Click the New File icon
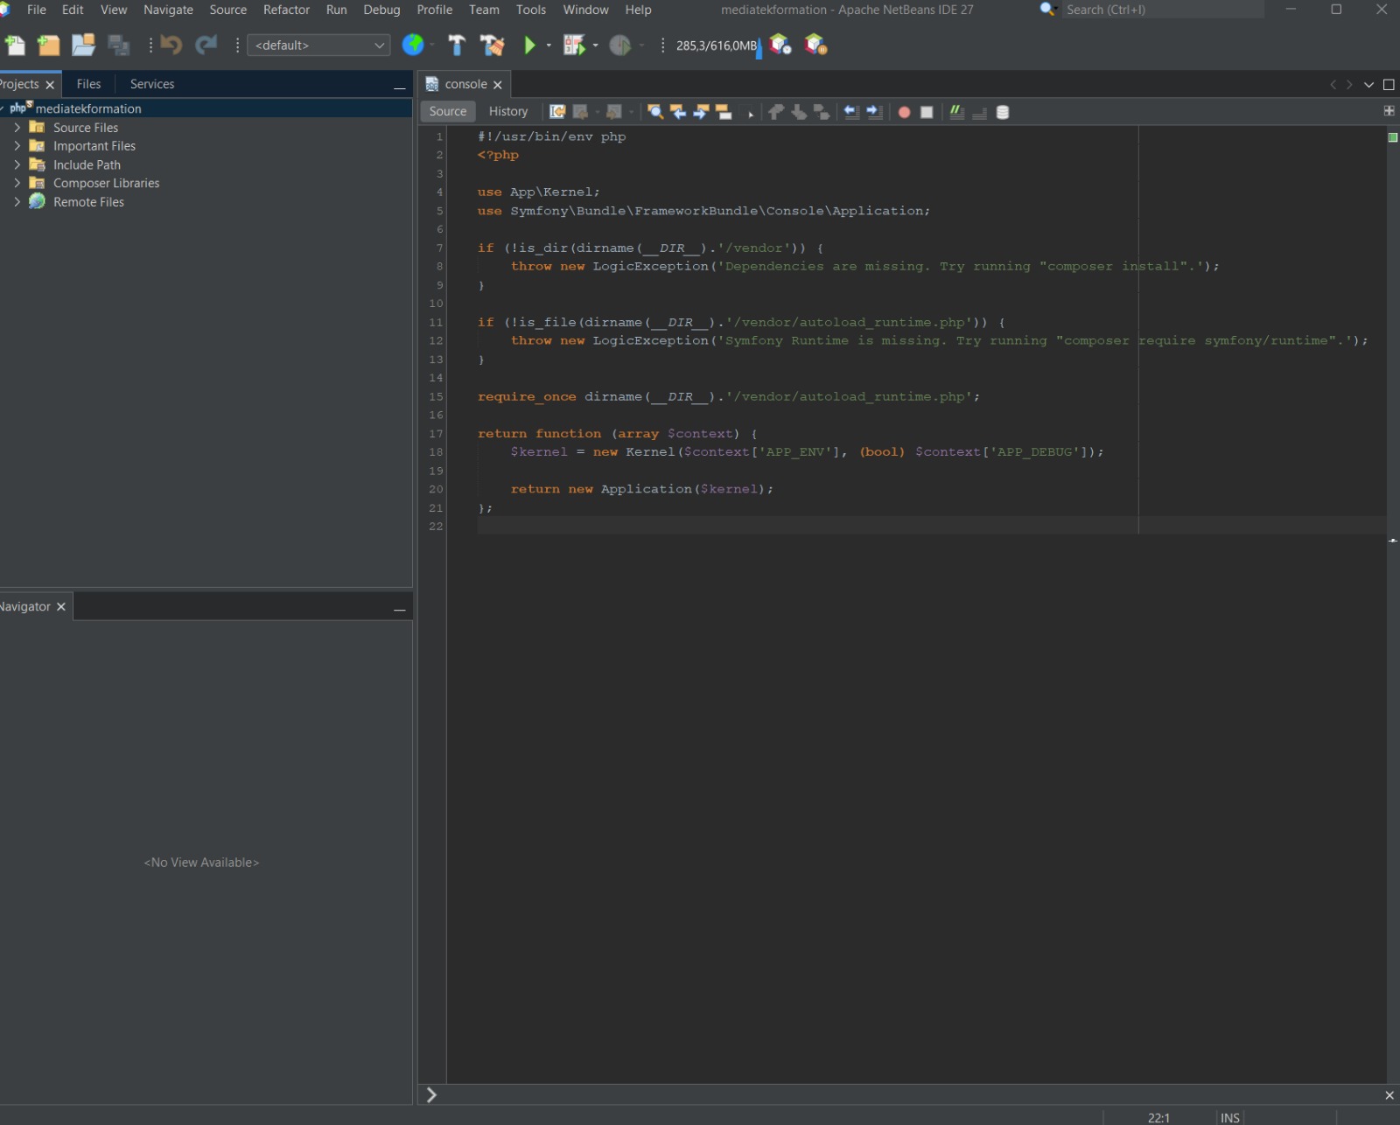The width and height of the screenshot is (1400, 1125). 15,45
